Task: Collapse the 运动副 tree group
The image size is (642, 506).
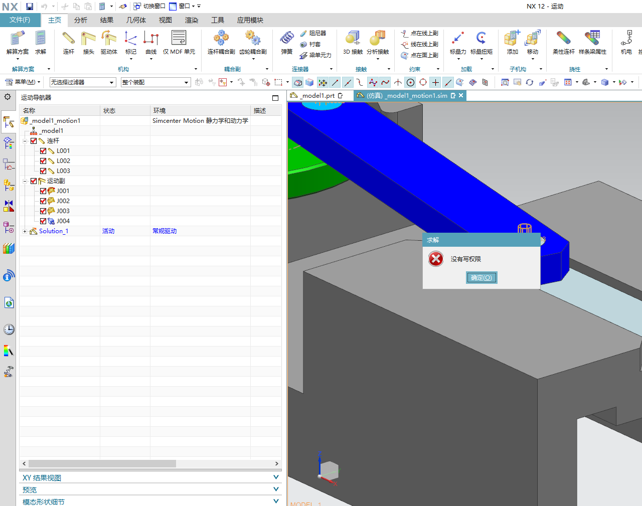Action: [25, 181]
